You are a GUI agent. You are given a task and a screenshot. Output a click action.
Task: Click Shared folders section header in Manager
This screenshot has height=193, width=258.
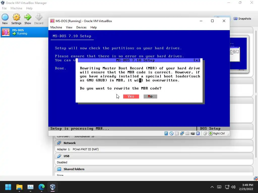154,169
